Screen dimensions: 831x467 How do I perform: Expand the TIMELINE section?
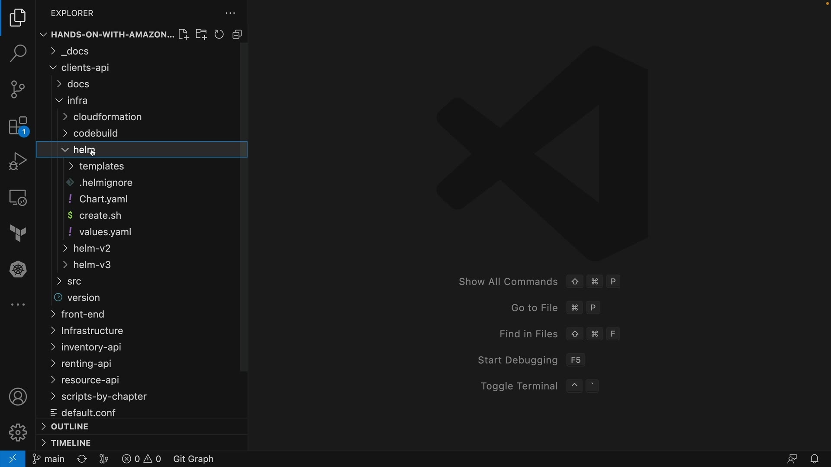71,443
